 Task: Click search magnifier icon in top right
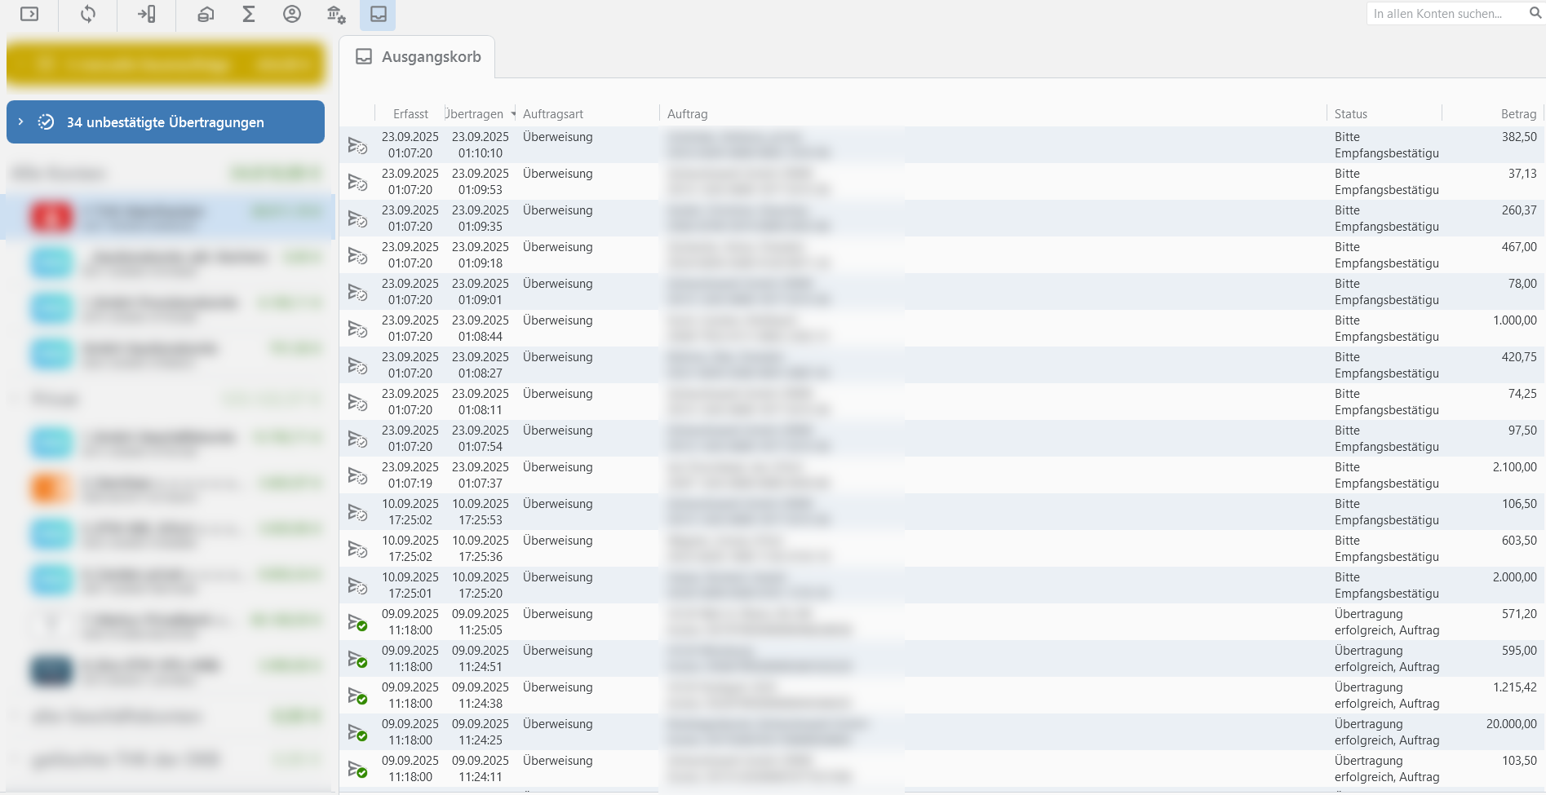pyautogui.click(x=1535, y=13)
